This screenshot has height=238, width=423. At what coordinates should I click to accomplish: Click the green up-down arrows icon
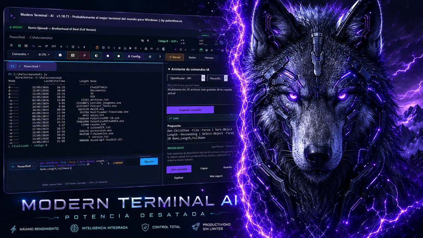[19, 46]
